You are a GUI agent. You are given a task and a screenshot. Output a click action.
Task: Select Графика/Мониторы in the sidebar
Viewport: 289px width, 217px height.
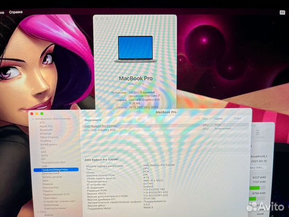pos(56,170)
